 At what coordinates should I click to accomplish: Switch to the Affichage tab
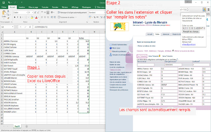75,7
